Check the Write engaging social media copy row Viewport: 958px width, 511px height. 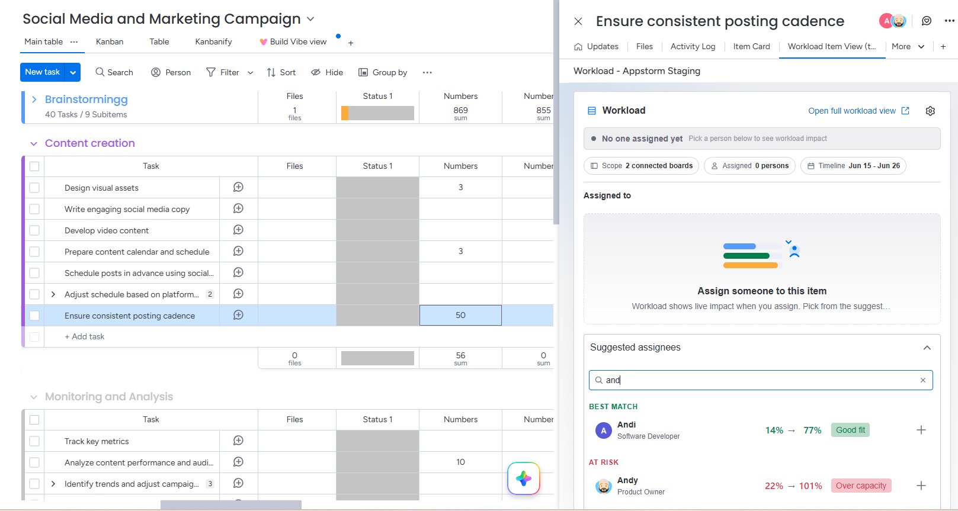[x=34, y=209]
